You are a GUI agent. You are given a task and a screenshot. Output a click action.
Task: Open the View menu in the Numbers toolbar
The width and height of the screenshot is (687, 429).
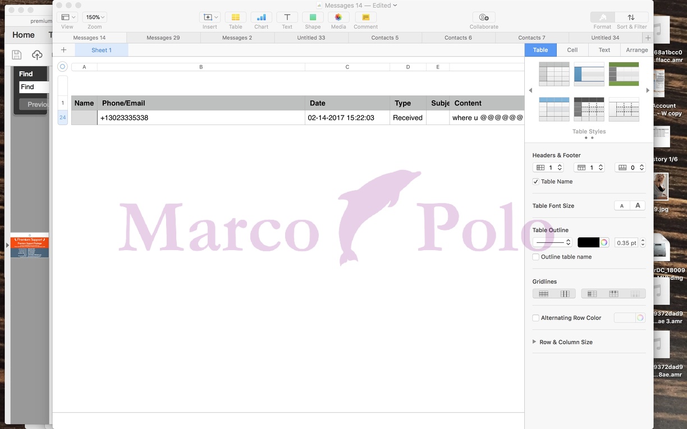pos(67,17)
